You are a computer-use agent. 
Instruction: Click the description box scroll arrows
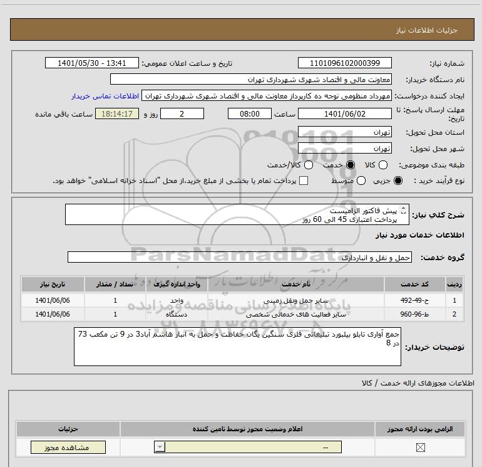(x=404, y=211)
